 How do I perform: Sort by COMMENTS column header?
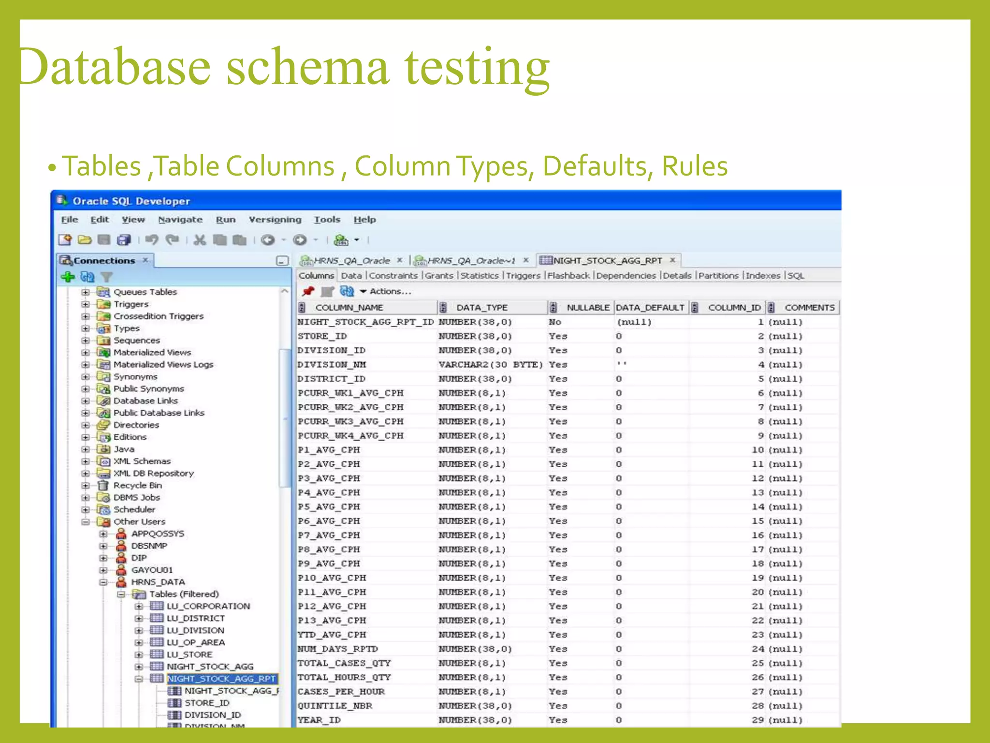pyautogui.click(x=803, y=308)
